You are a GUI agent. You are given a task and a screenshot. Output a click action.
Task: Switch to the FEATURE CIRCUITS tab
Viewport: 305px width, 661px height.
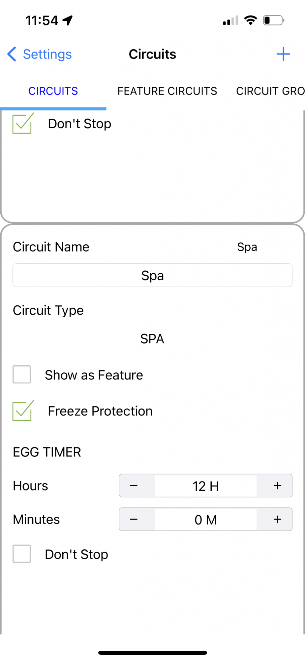167,91
